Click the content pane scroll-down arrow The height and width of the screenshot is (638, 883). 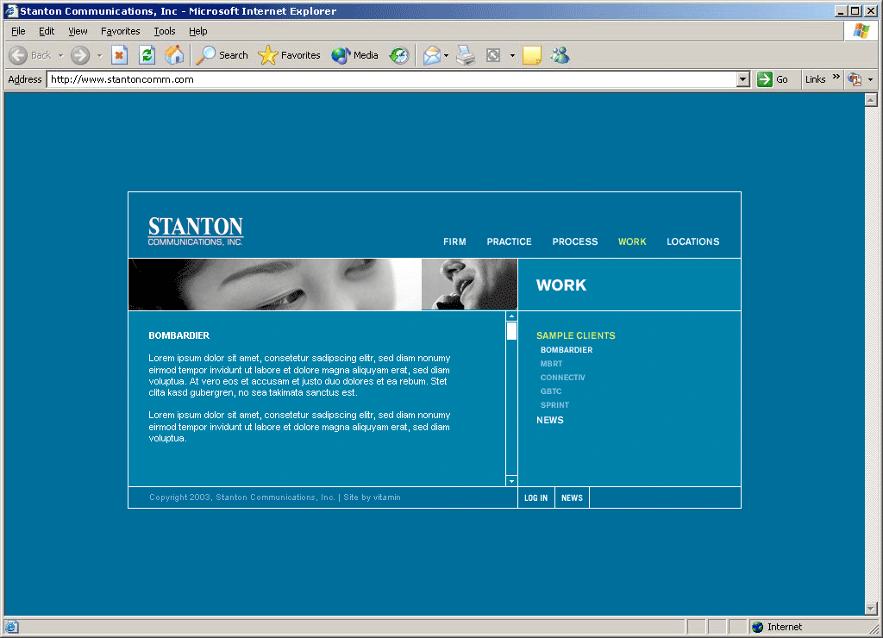(x=511, y=481)
